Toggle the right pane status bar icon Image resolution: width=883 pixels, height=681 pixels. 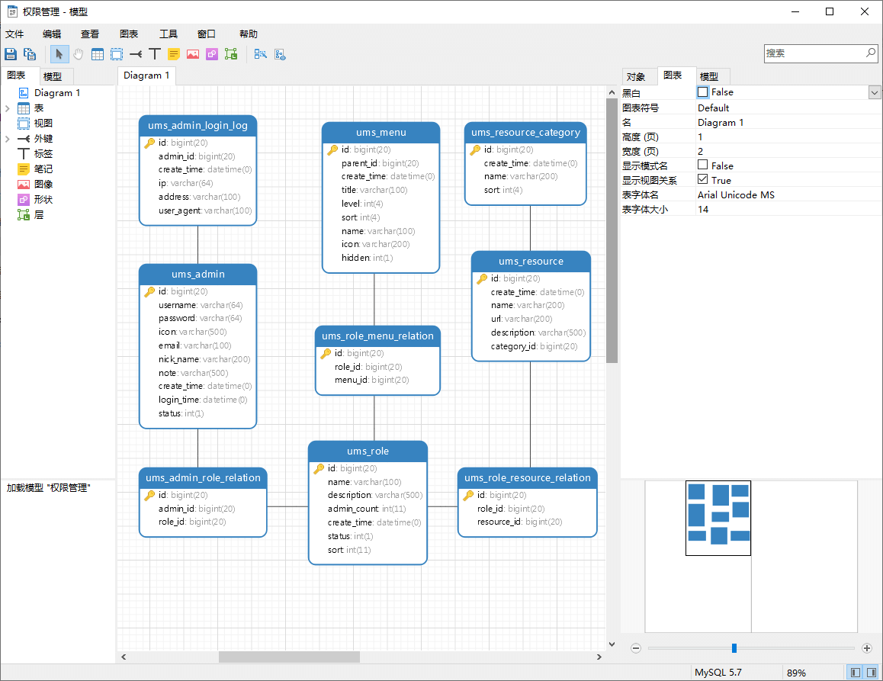tap(871, 673)
